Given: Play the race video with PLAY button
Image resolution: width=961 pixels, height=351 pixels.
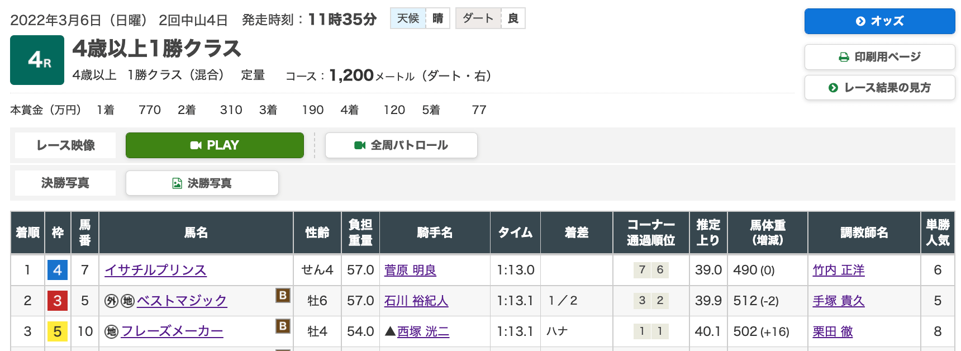Looking at the screenshot, I should point(215,145).
